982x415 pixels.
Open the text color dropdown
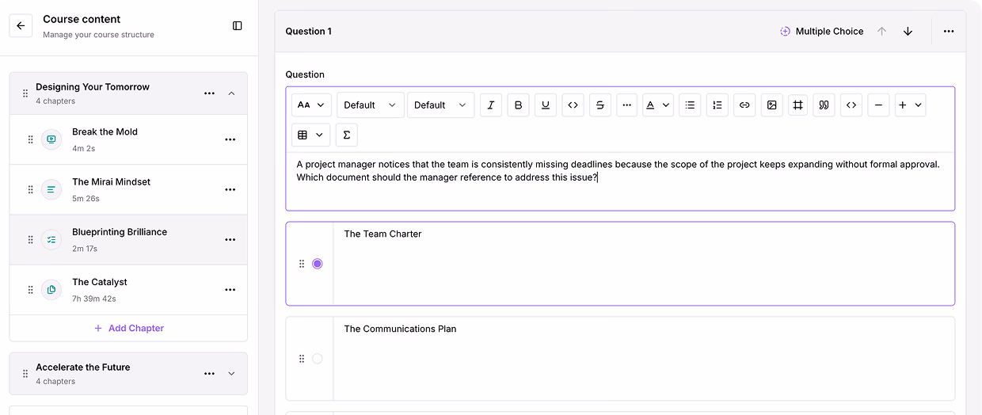point(657,105)
